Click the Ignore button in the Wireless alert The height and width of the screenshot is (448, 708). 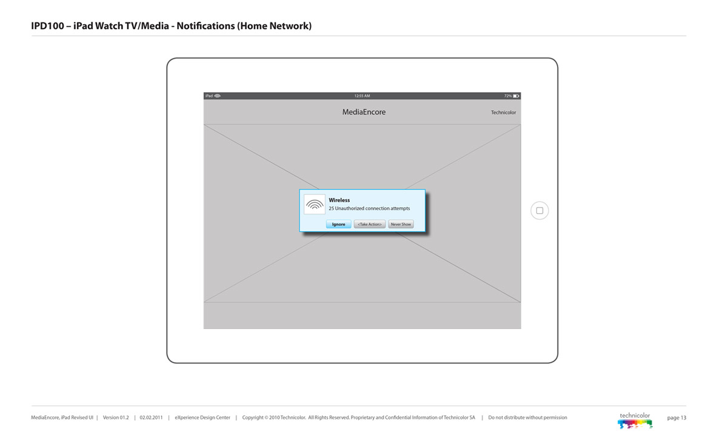coord(339,224)
